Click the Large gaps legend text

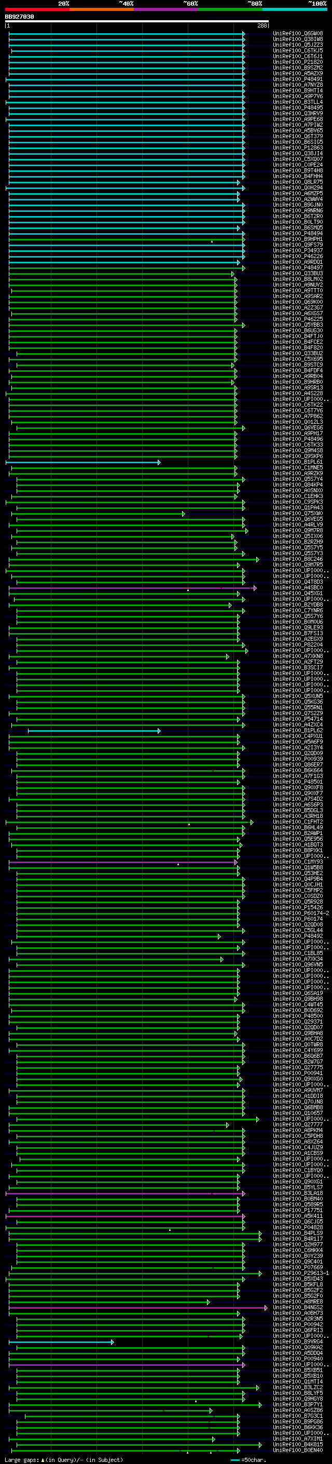(x=64, y=1459)
